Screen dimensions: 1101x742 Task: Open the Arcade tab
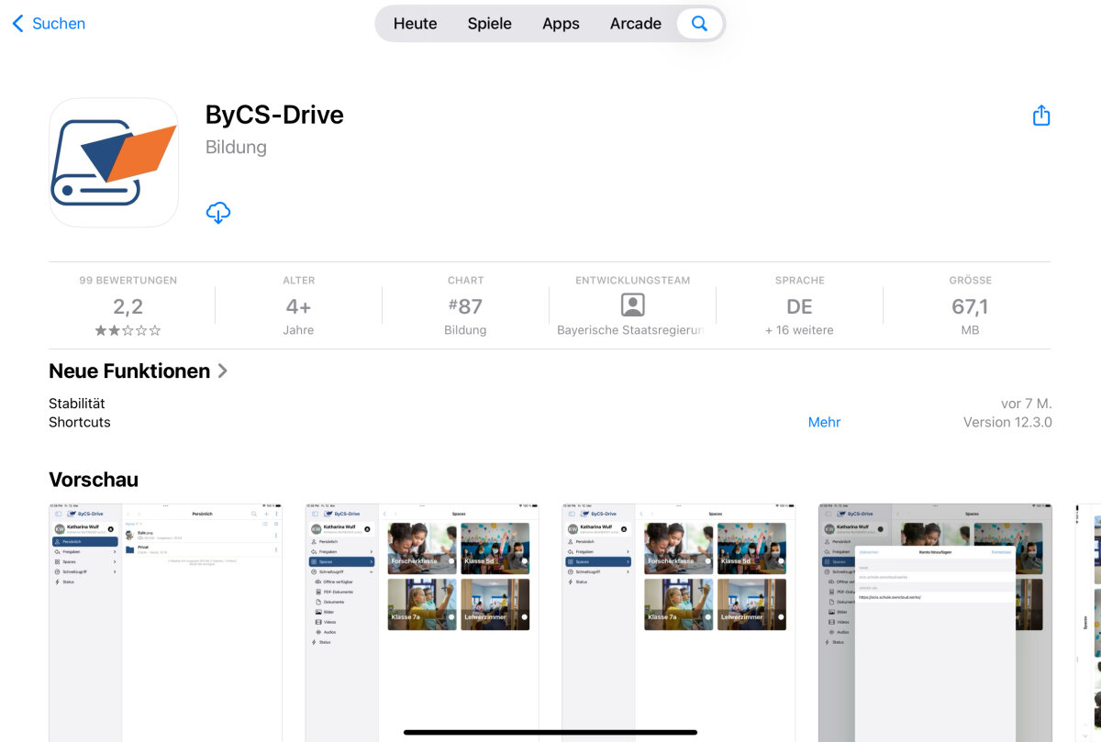coord(635,24)
